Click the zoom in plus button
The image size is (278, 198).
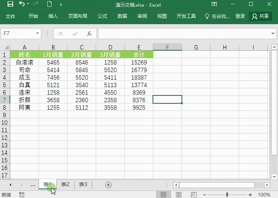click(250, 194)
